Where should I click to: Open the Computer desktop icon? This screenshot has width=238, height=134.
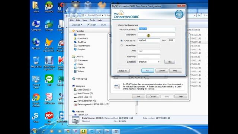36,25
